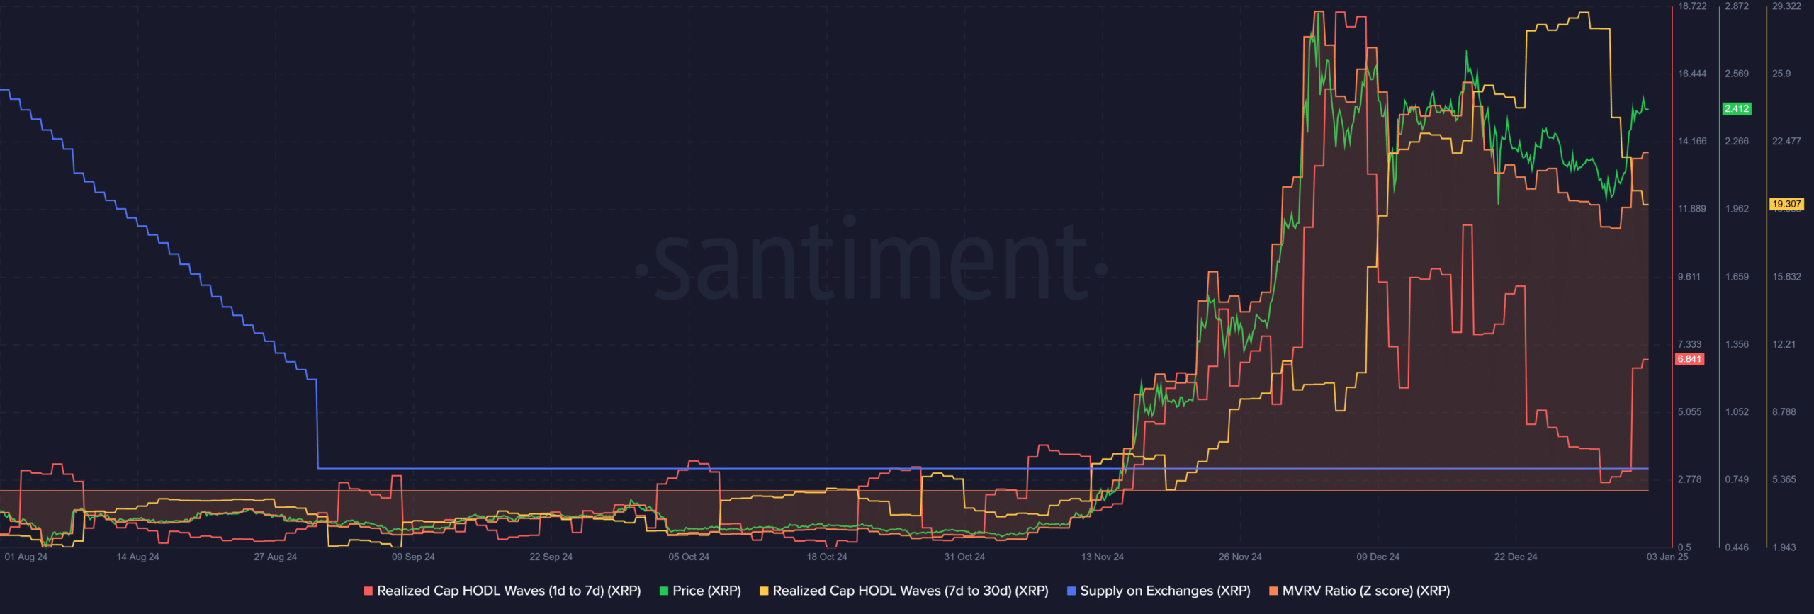Click the green 2.412 current price badge

point(1737,108)
